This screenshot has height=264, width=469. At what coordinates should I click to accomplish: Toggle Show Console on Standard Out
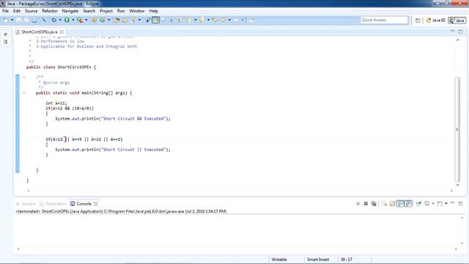(x=401, y=204)
